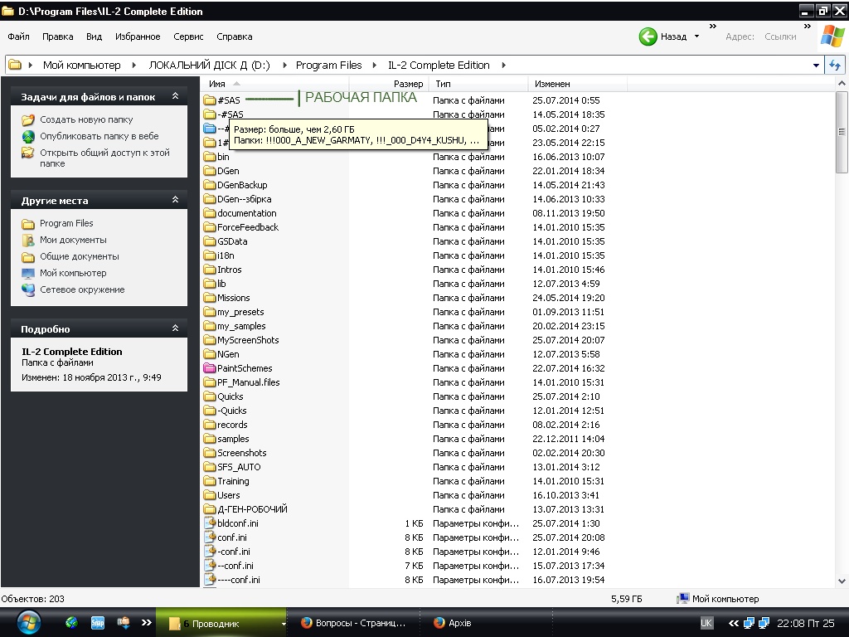Screen dimensions: 849x637
Task: Select the Missions folder icon
Action: click(x=210, y=298)
